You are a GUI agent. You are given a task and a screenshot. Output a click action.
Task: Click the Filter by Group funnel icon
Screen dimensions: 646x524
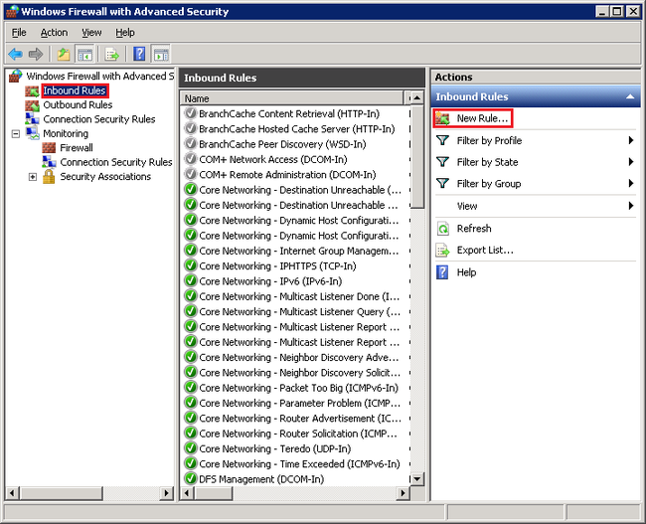(443, 184)
